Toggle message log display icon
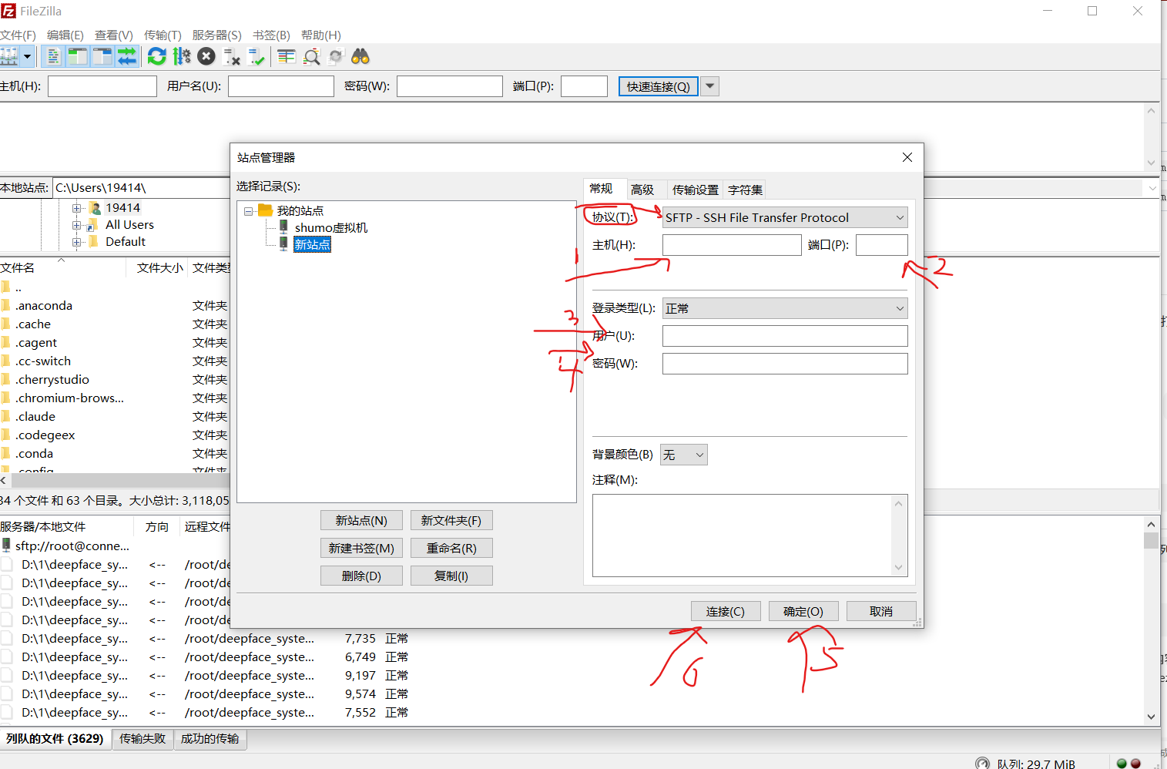The height and width of the screenshot is (769, 1167). (53, 56)
